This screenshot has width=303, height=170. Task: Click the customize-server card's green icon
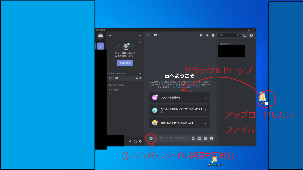point(155,110)
